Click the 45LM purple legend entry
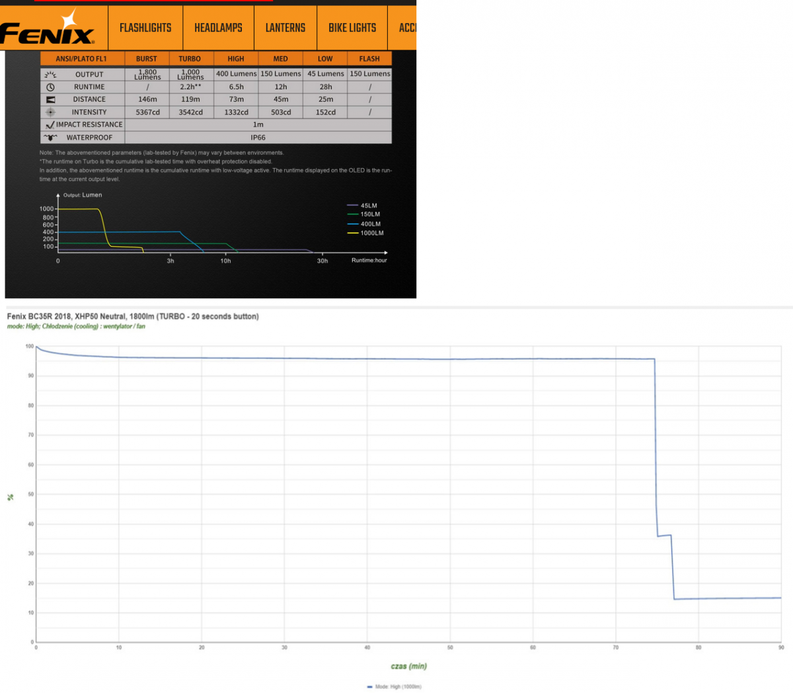The image size is (793, 693). (362, 206)
